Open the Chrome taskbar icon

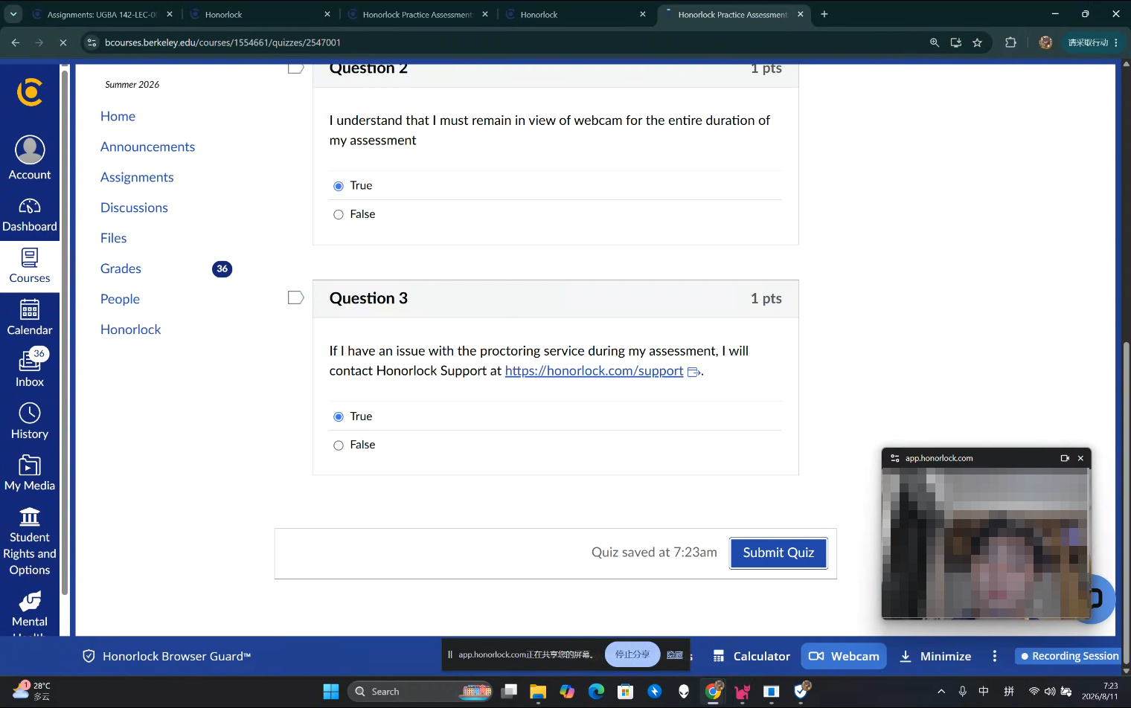click(714, 692)
